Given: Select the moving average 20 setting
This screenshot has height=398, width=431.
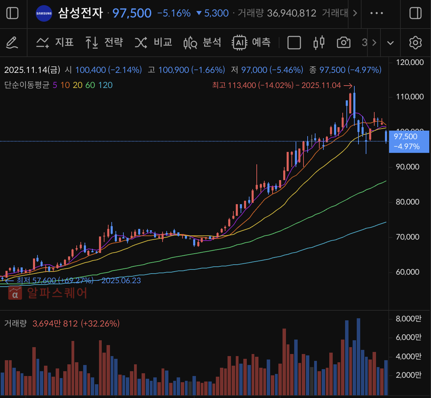Looking at the screenshot, I should pyautogui.click(x=78, y=85).
